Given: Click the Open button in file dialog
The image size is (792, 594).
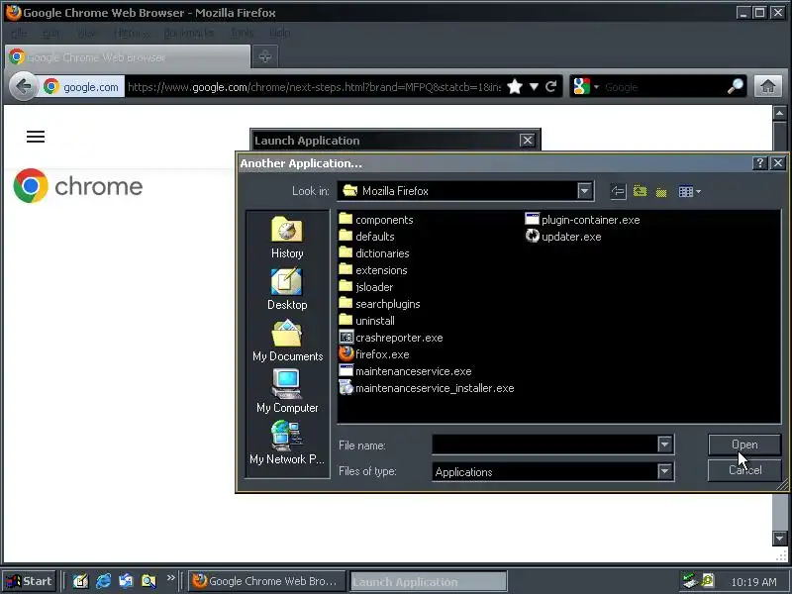Looking at the screenshot, I should pos(744,445).
